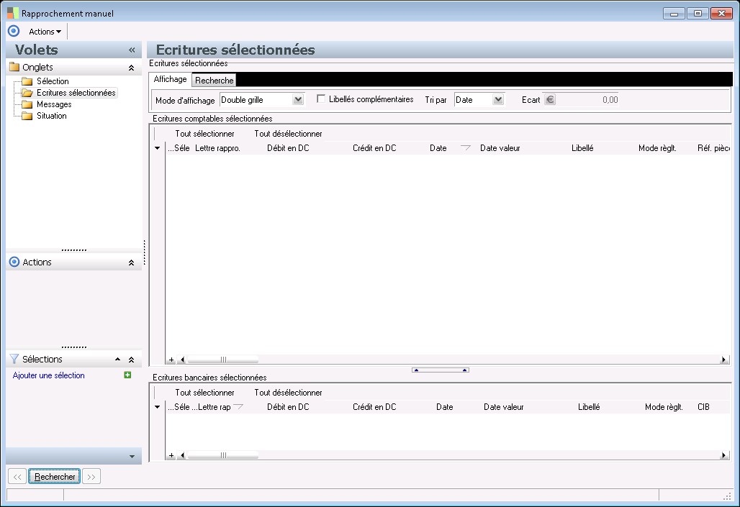Click the Rechercher button
Screen dimensions: 740x507
[54, 477]
